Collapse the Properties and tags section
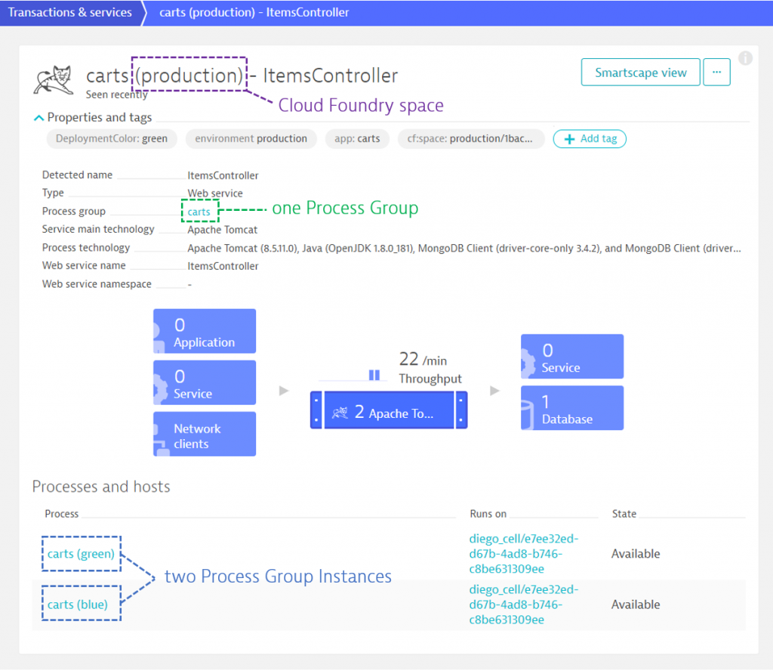The image size is (773, 671). click(38, 118)
